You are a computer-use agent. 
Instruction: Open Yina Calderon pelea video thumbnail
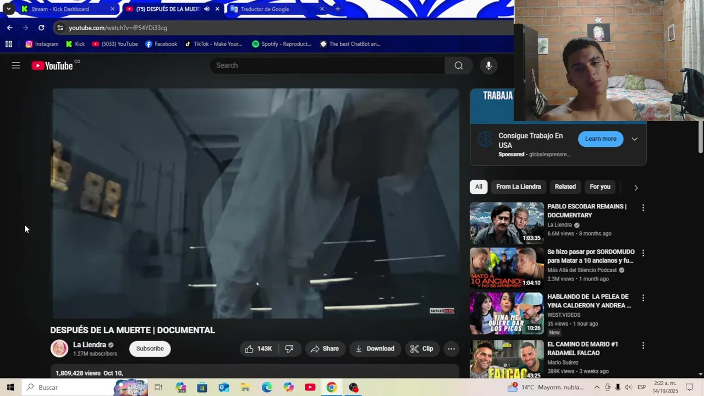[507, 313]
